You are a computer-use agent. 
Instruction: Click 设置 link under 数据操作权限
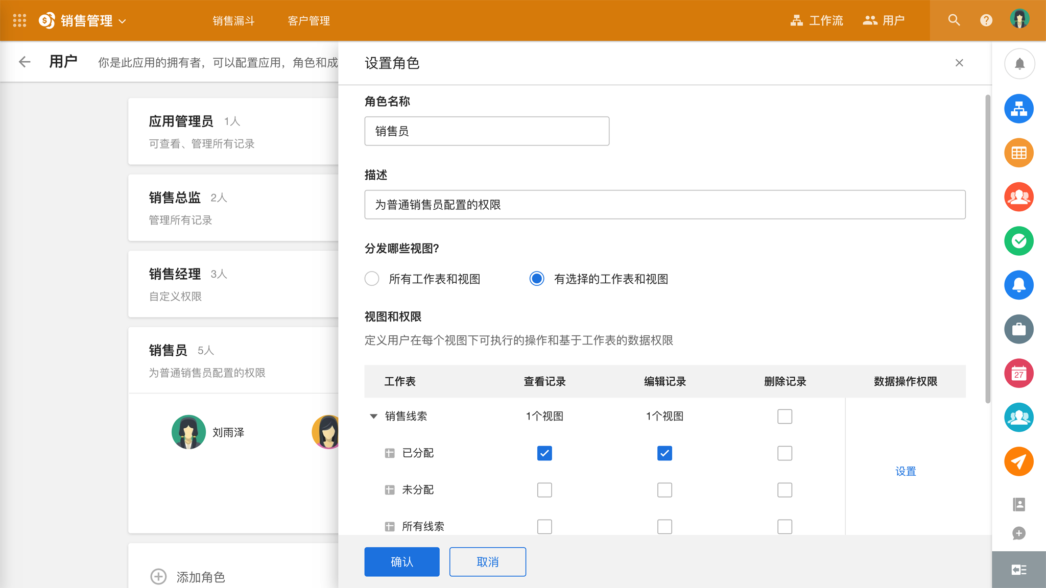coord(906,471)
